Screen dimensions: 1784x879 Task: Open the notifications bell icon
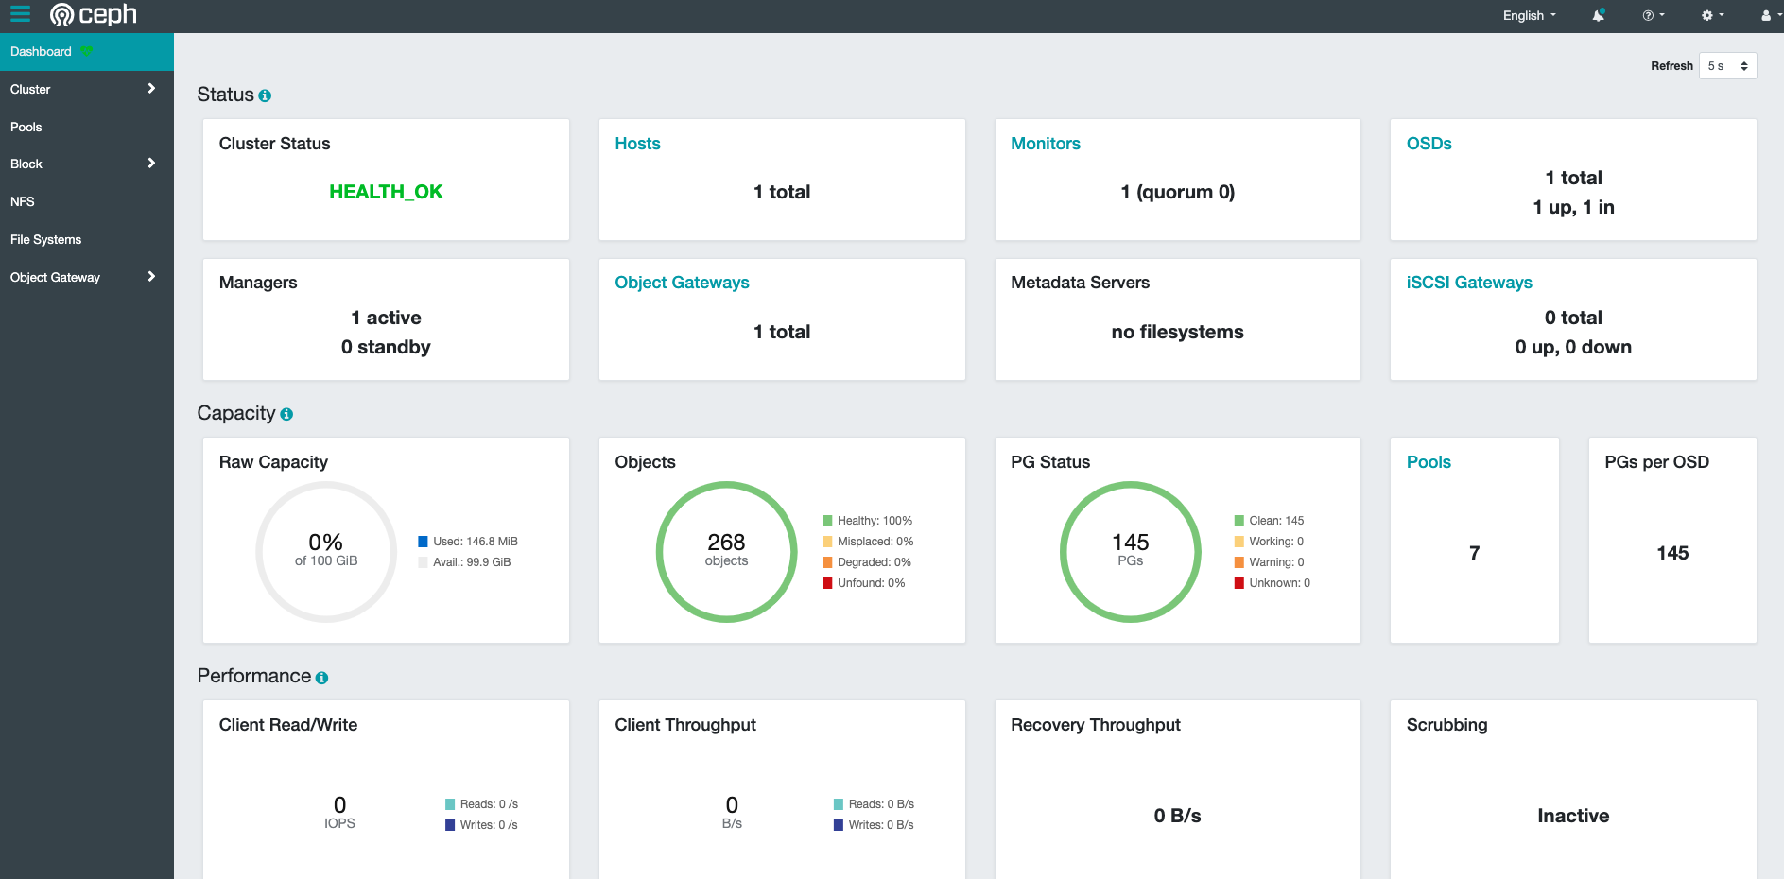click(1598, 15)
